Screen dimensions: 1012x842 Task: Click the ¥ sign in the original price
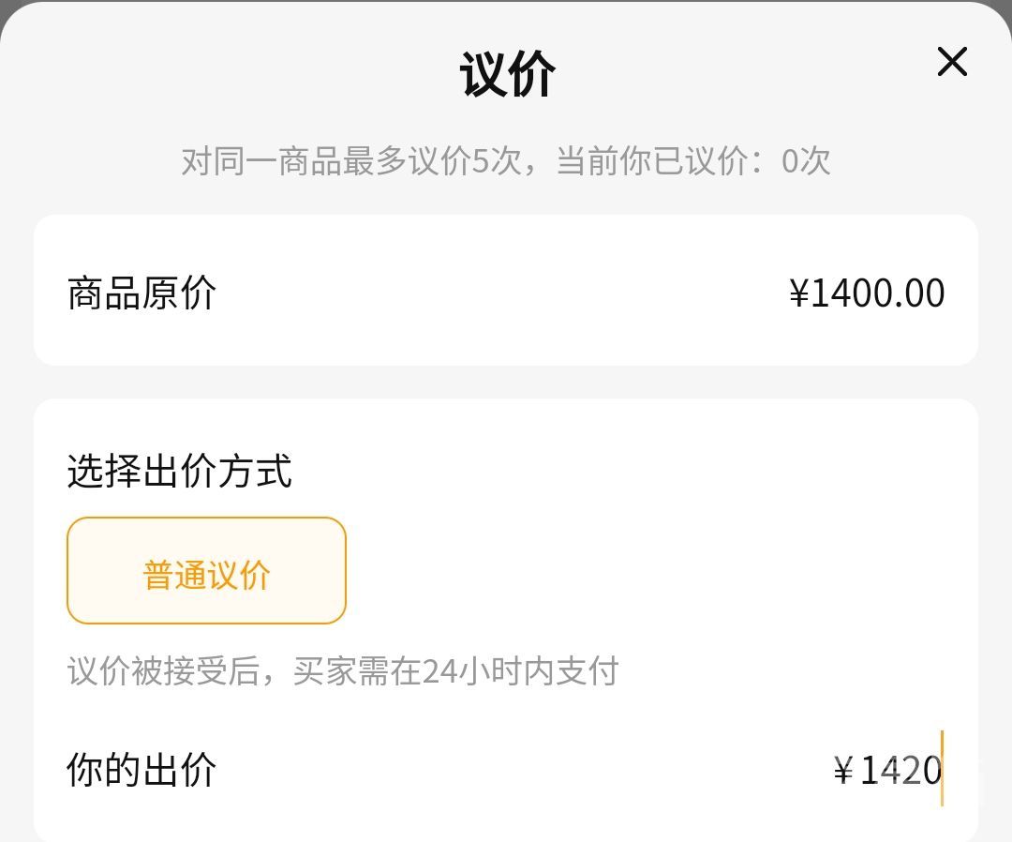(x=798, y=293)
